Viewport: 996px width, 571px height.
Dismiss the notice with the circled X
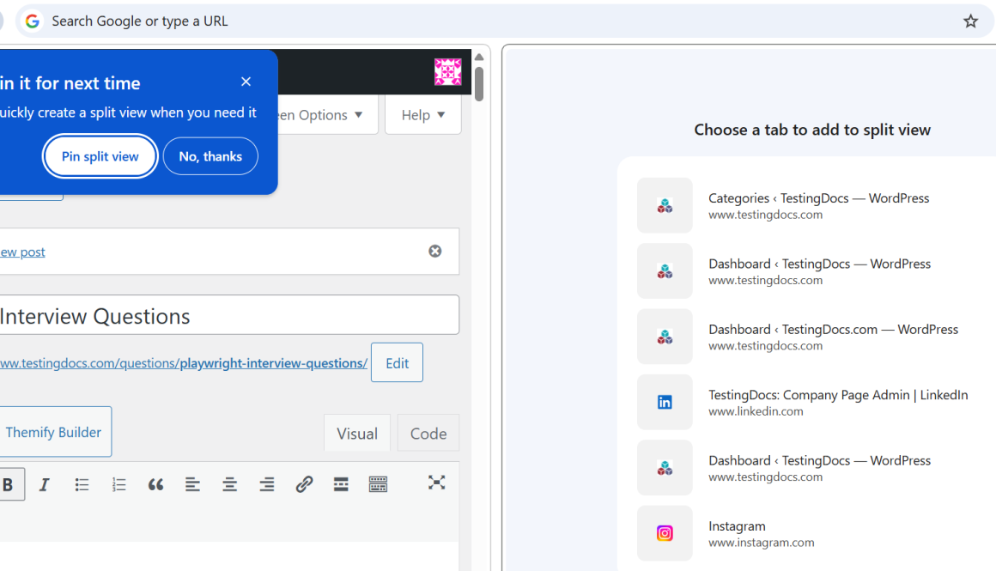point(435,251)
